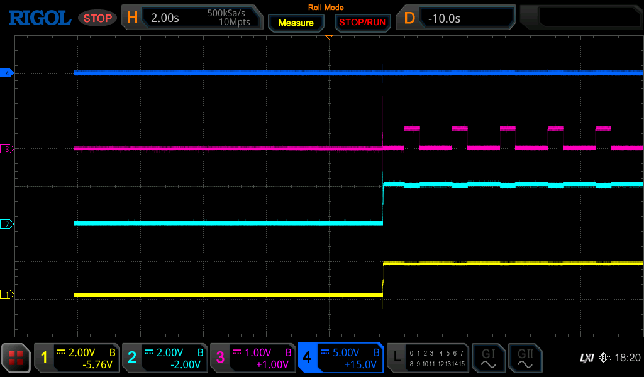Image resolution: width=644 pixels, height=377 pixels.
Task: Click channel 4 scale 5.00V value
Action: (346, 352)
